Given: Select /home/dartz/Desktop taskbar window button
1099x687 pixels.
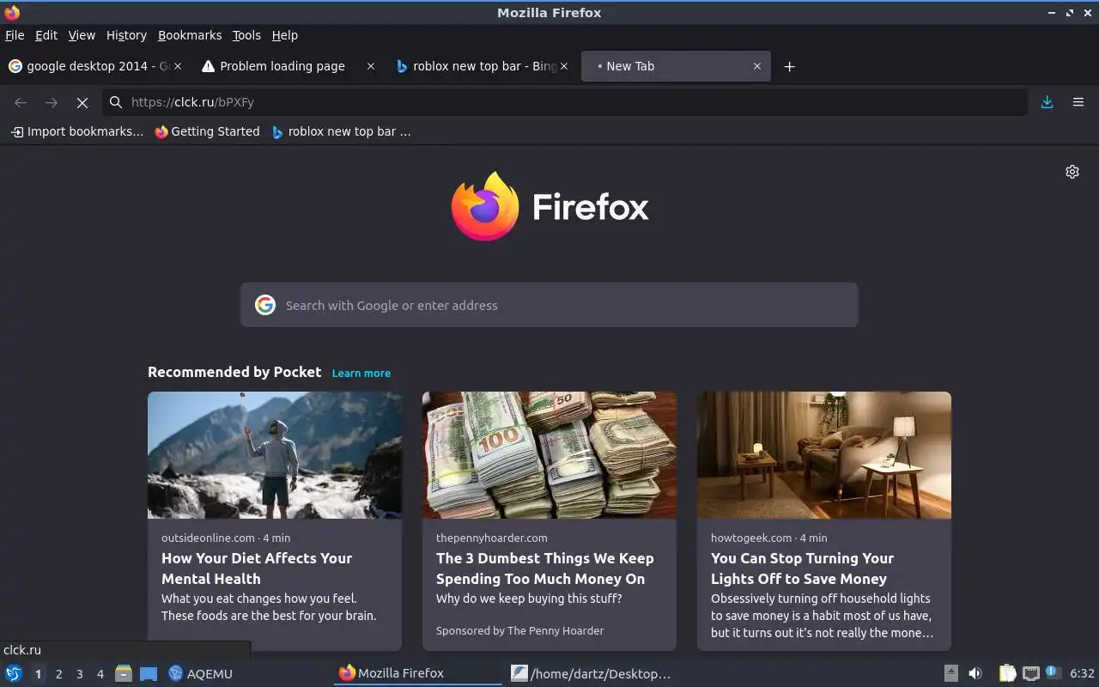Looking at the screenshot, I should 591,673.
